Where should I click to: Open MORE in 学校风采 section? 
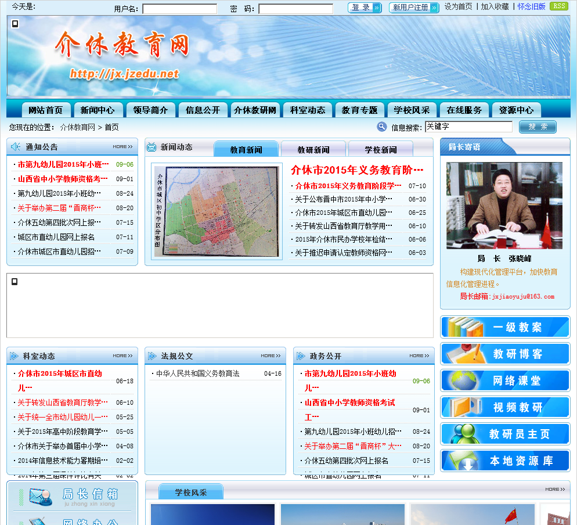(555, 490)
